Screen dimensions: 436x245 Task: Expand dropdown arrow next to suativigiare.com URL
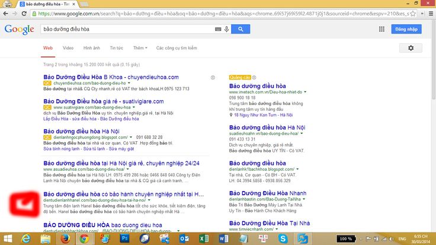(134, 107)
